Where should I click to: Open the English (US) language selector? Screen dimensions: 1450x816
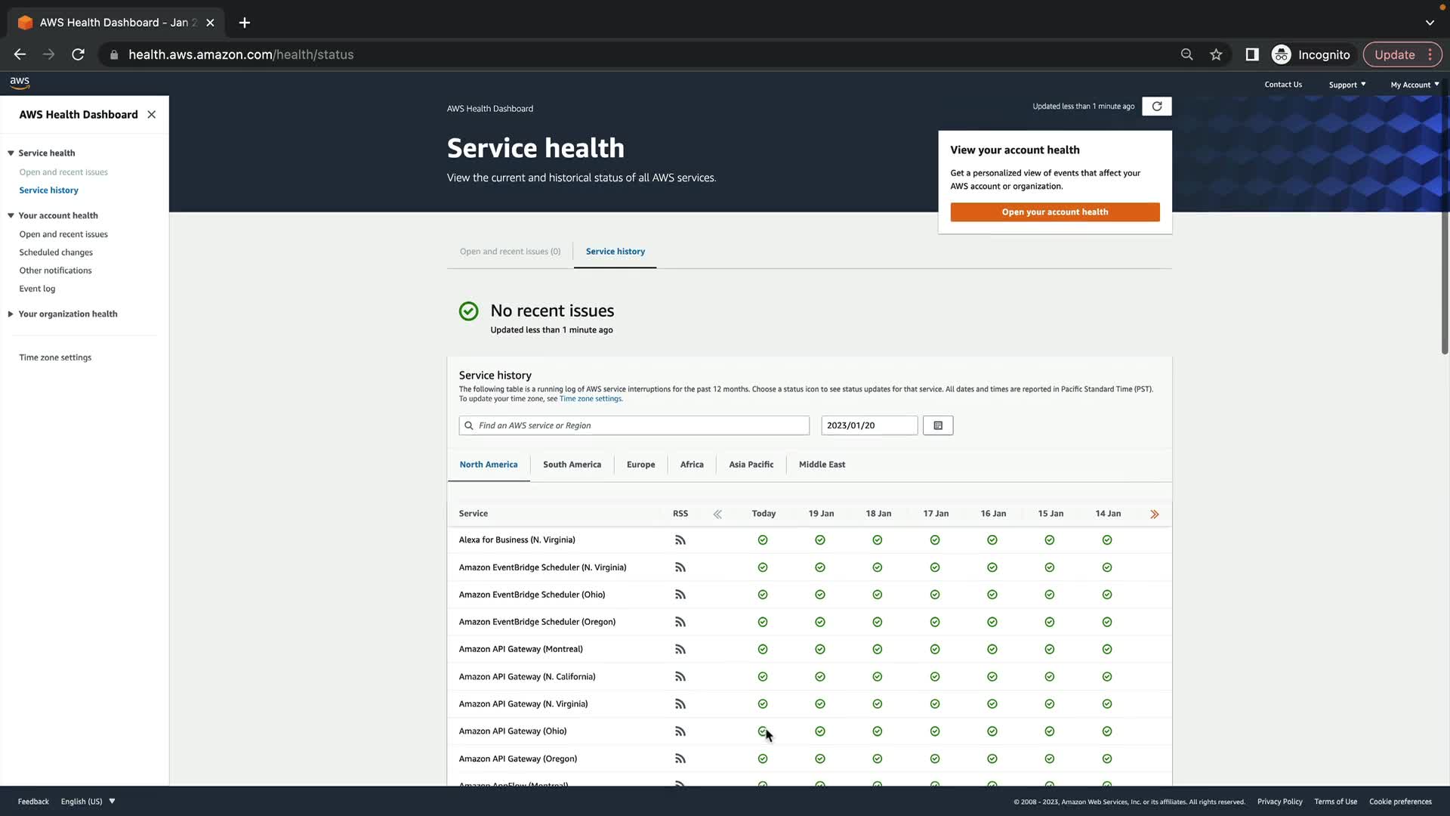coord(88,802)
